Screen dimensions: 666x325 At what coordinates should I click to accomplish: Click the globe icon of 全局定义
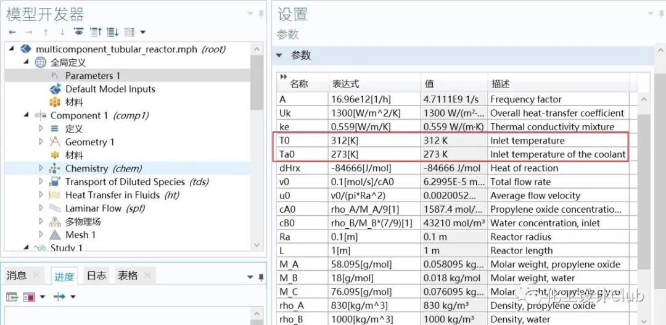click(x=40, y=62)
